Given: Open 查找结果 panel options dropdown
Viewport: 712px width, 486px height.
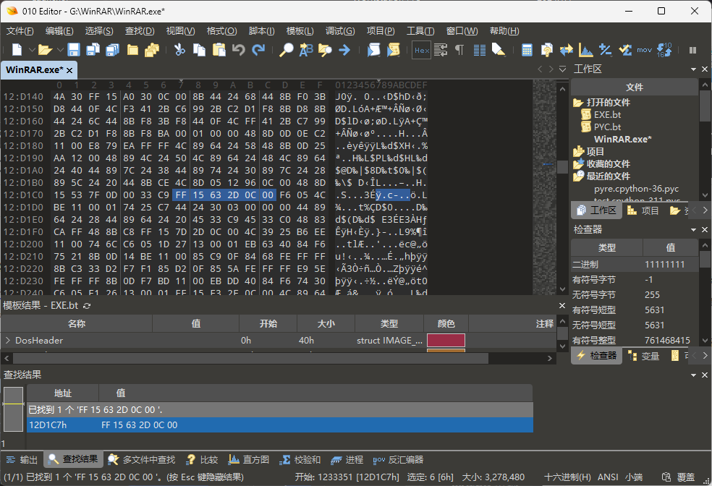Looking at the screenshot, I should (x=693, y=375).
